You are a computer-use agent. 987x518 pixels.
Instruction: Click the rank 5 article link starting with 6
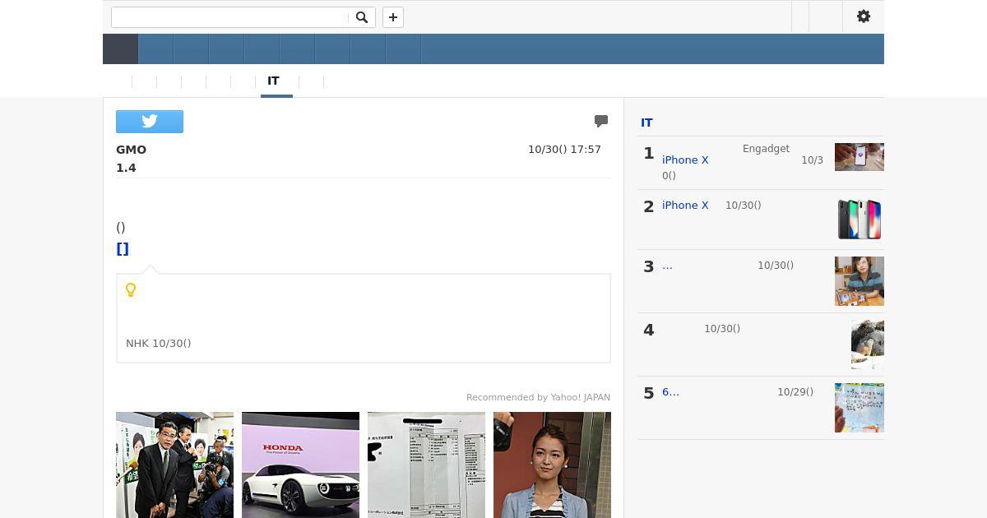point(670,392)
